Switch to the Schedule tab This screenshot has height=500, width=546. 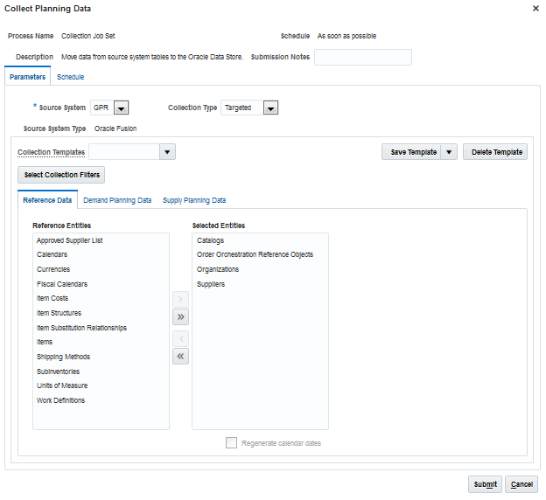click(70, 77)
